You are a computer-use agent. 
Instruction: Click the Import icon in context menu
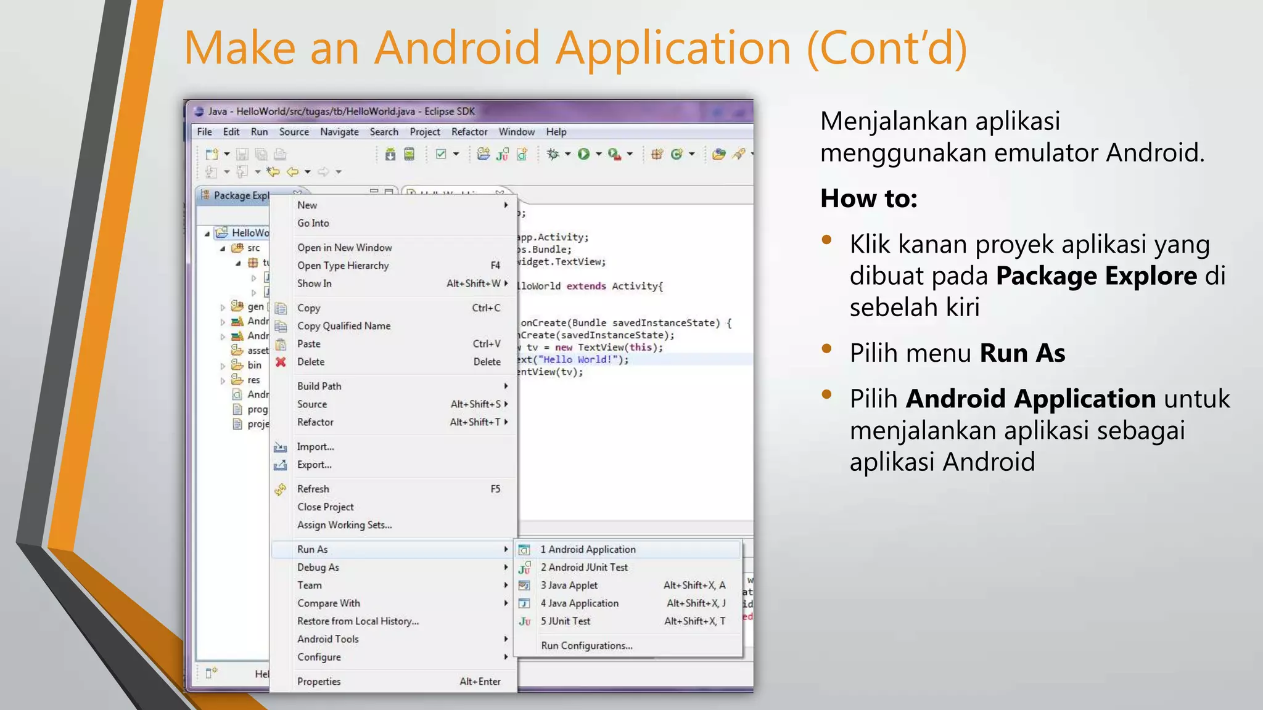point(281,447)
